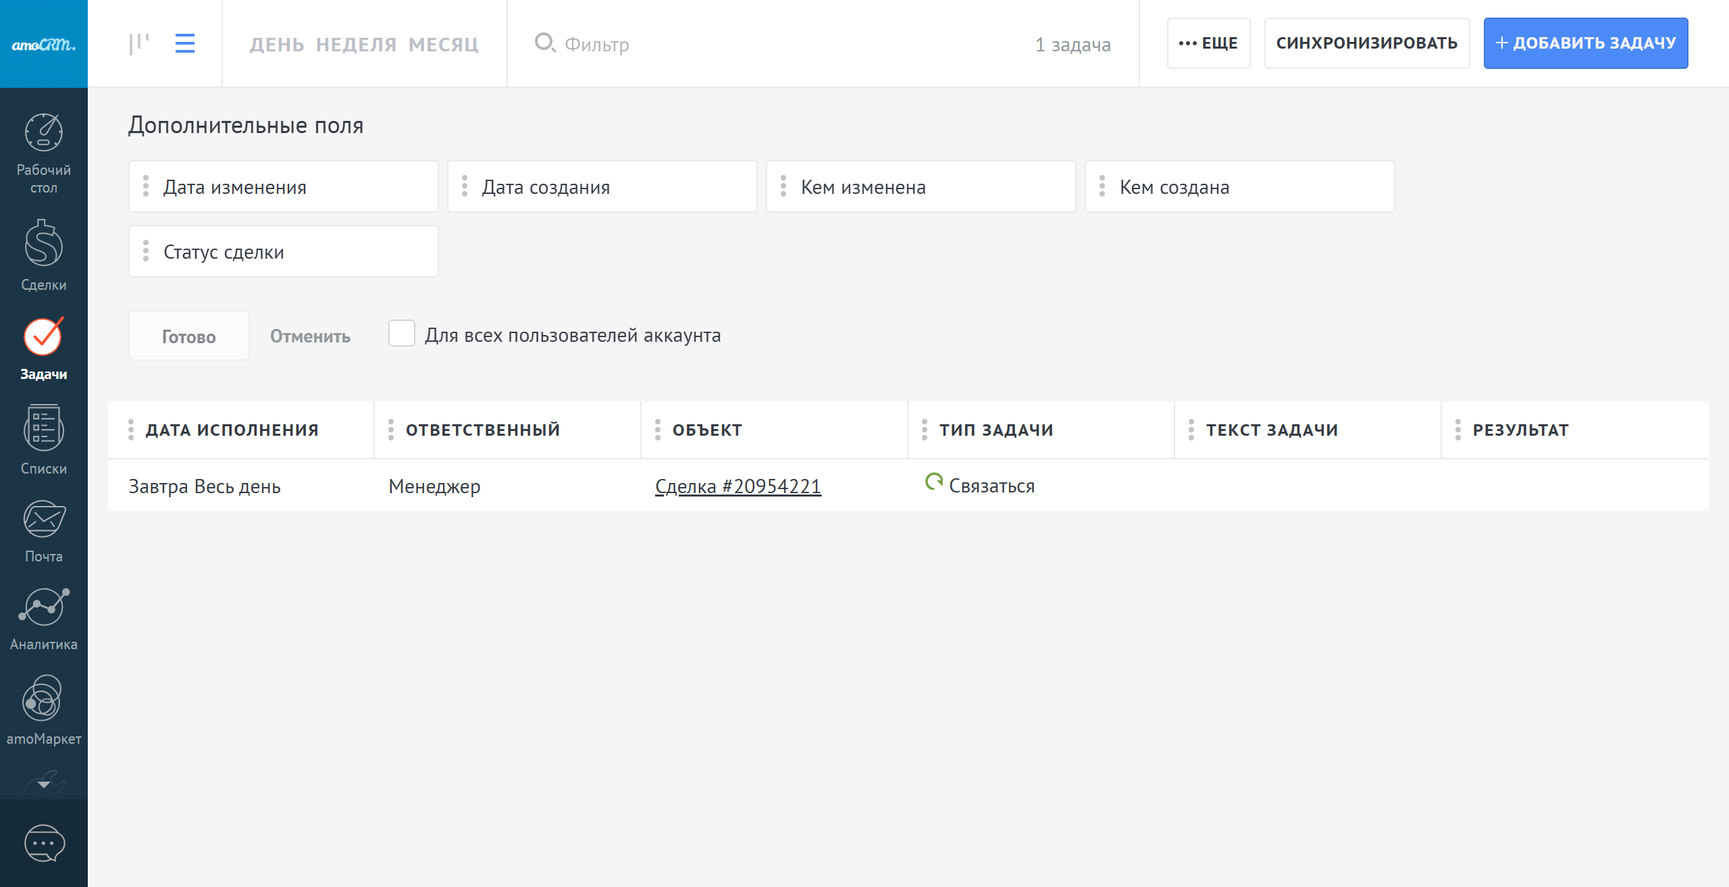
Task: Switch to list view icon
Action: coord(185,44)
